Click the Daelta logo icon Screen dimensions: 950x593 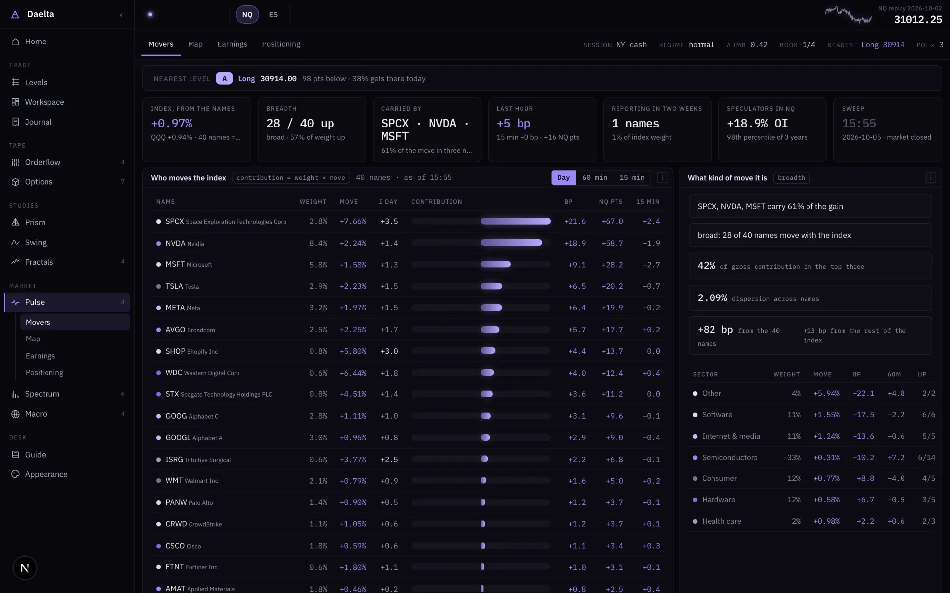(x=15, y=14)
